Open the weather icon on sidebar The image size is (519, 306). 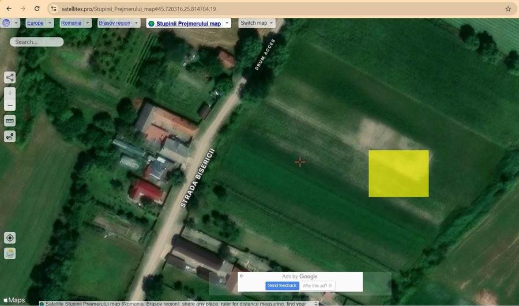[10, 254]
